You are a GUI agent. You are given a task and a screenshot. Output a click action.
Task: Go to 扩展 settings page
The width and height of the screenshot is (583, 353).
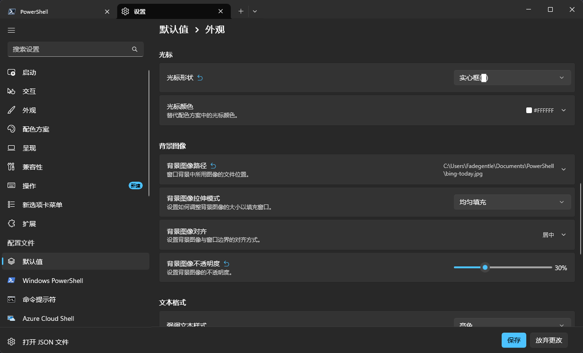click(29, 224)
